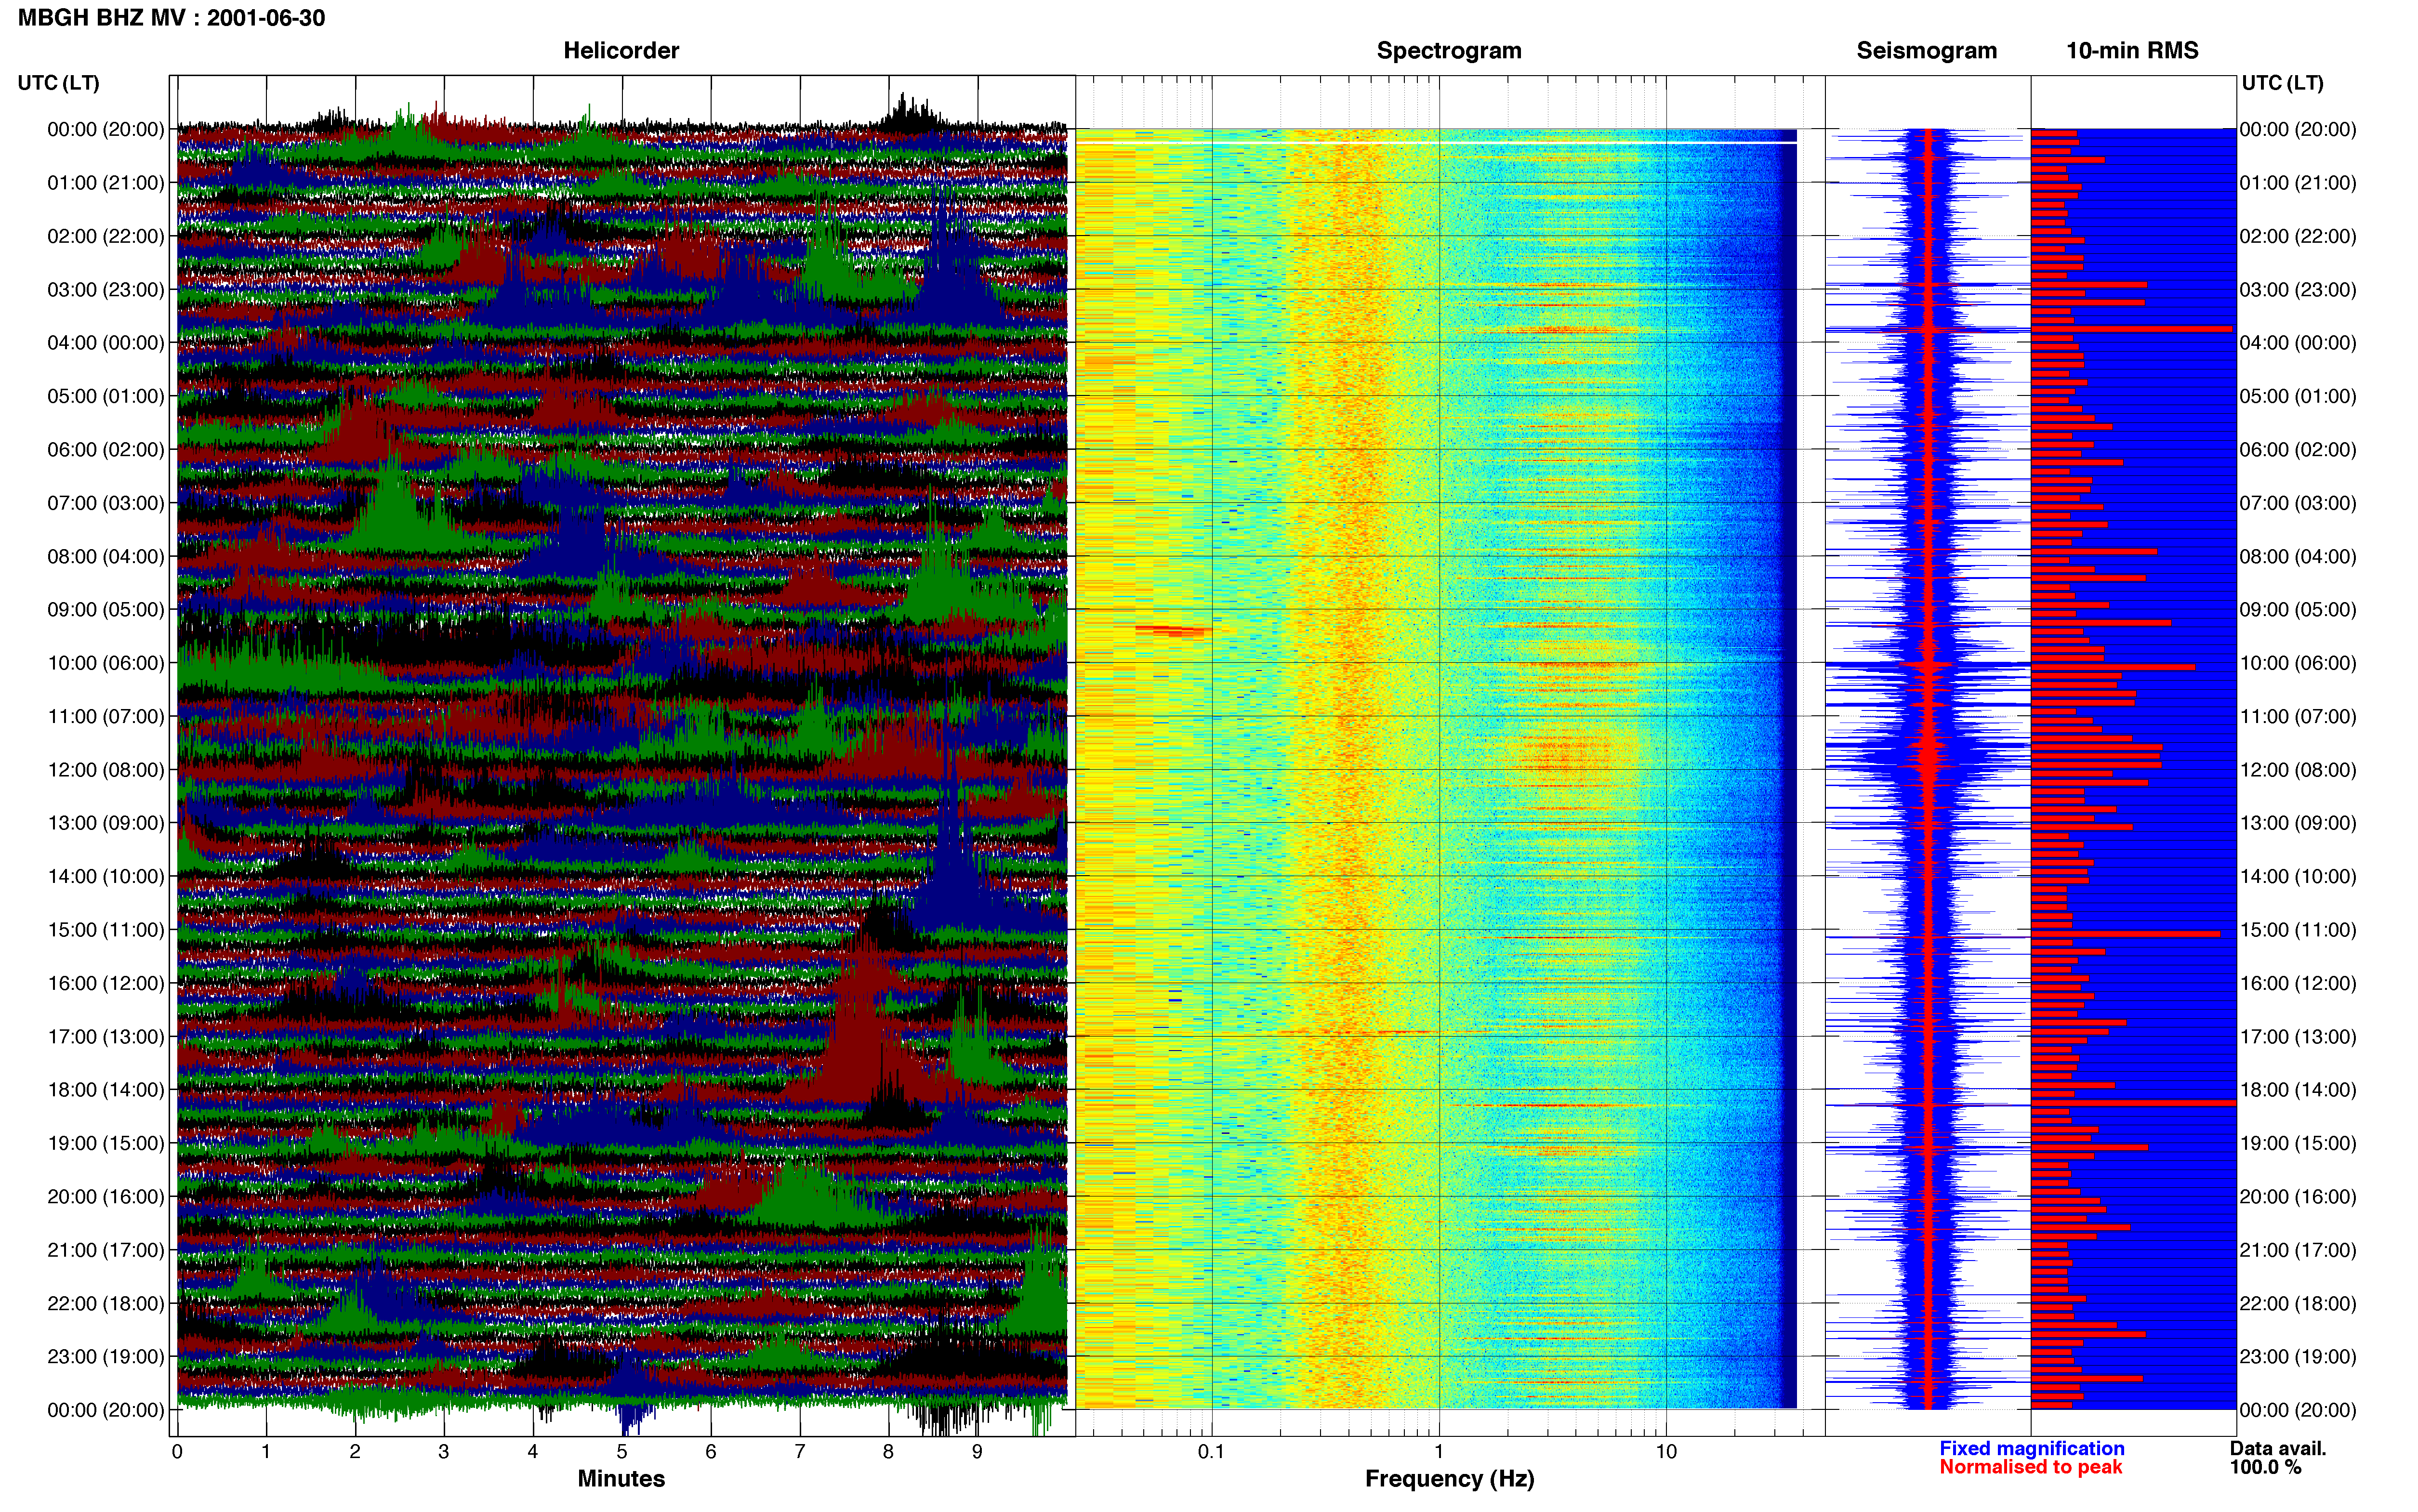This screenshot has width=2418, height=1512.
Task: Click the 'Normalised to peak' legend text
Action: 2030,1467
